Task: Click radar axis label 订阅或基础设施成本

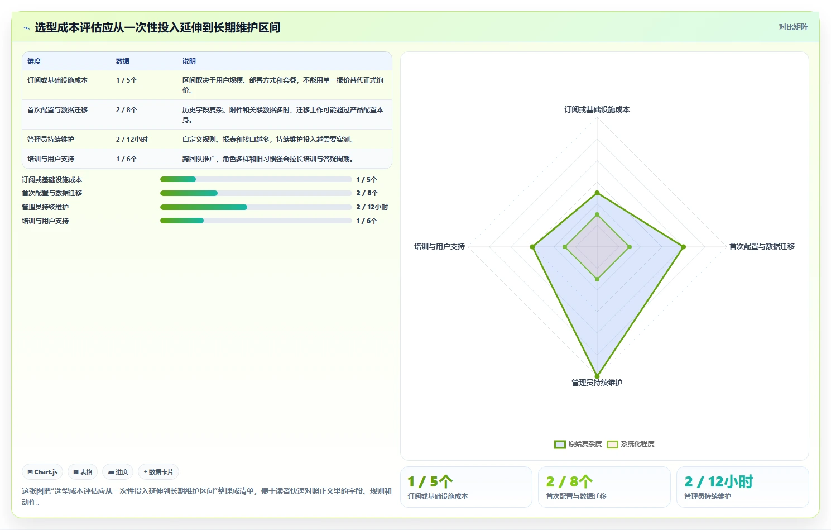Action: 597,110
